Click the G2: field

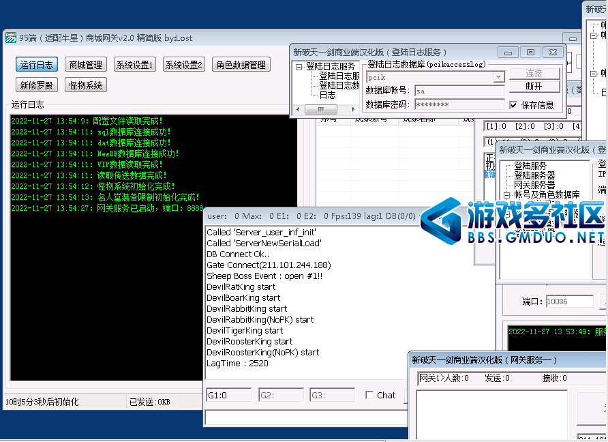(x=281, y=395)
